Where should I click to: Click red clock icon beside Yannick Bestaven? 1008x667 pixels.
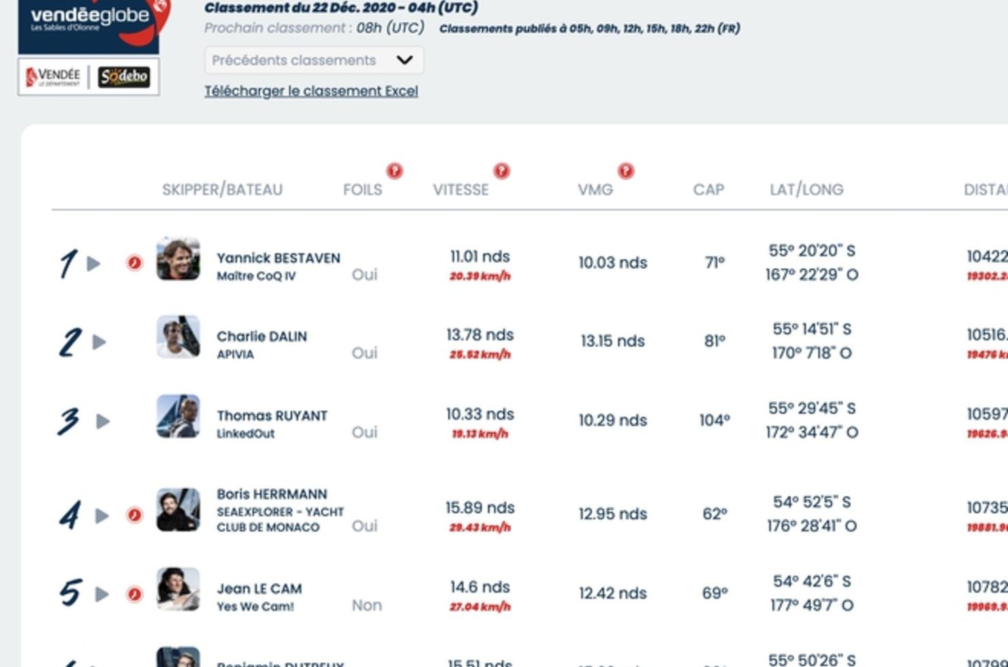(135, 263)
